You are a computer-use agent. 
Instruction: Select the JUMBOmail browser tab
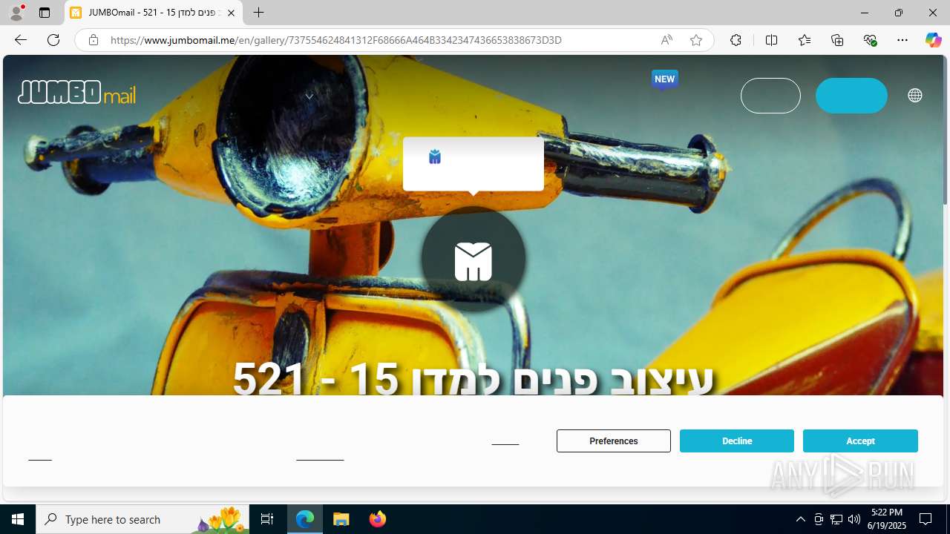coord(154,13)
